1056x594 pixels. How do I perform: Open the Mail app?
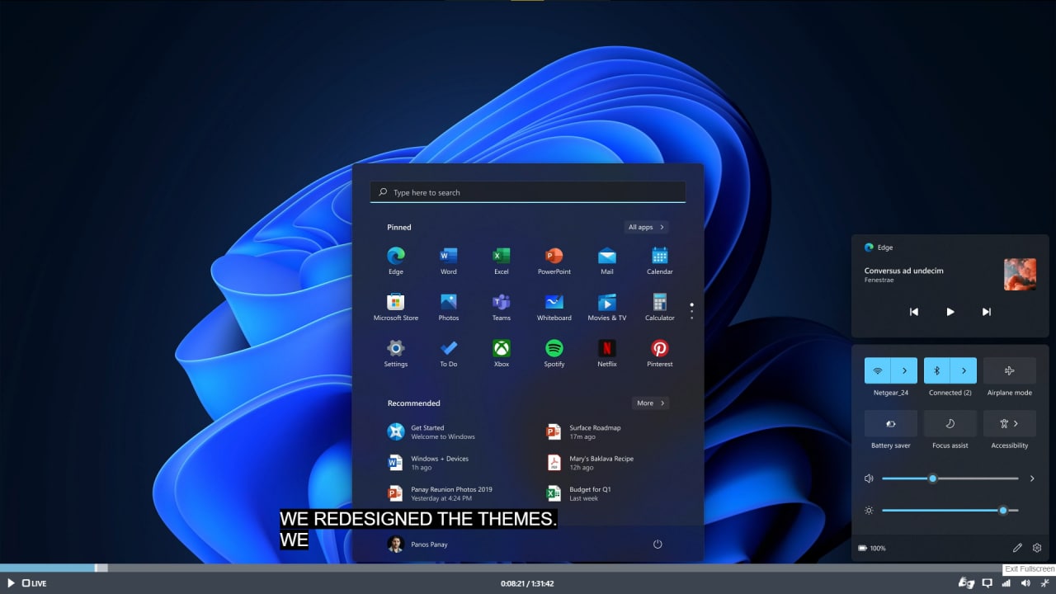(x=607, y=261)
